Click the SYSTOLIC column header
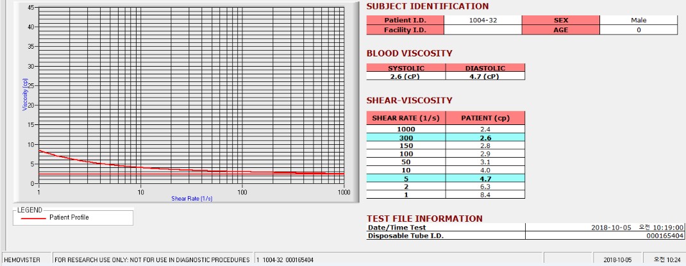The height and width of the screenshot is (266, 686). pyautogui.click(x=406, y=68)
